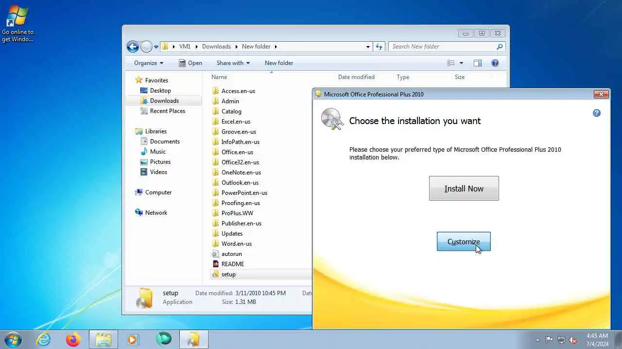Screen dimensions: 622x349
Task: Sort files by Name column
Action: coord(219,77)
